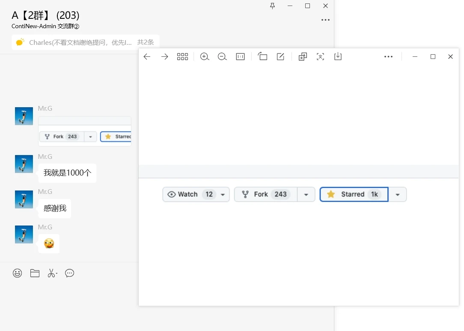464x331 pixels.
Task: Open the image thumbnail sent by Mr.G
Action: [85, 131]
